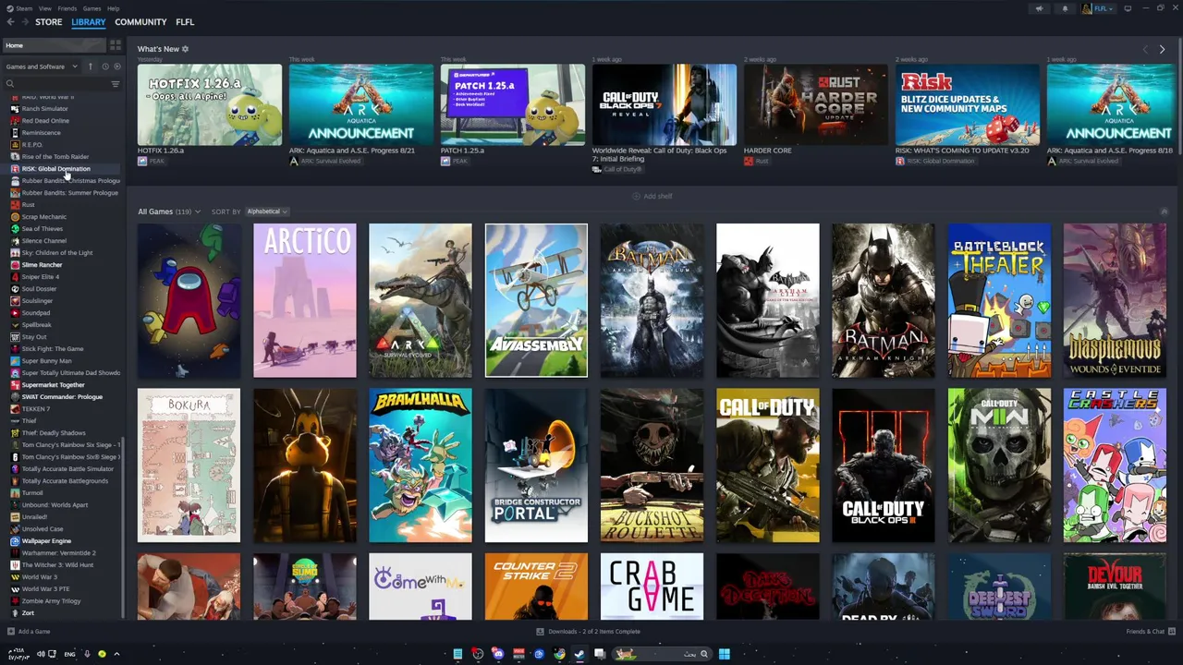Click the Add shelf button
The image size is (1183, 665).
[652, 196]
